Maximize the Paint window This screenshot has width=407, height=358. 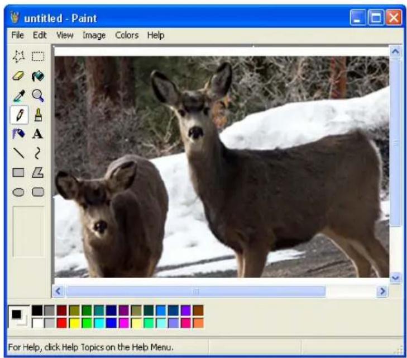pyautogui.click(x=376, y=18)
